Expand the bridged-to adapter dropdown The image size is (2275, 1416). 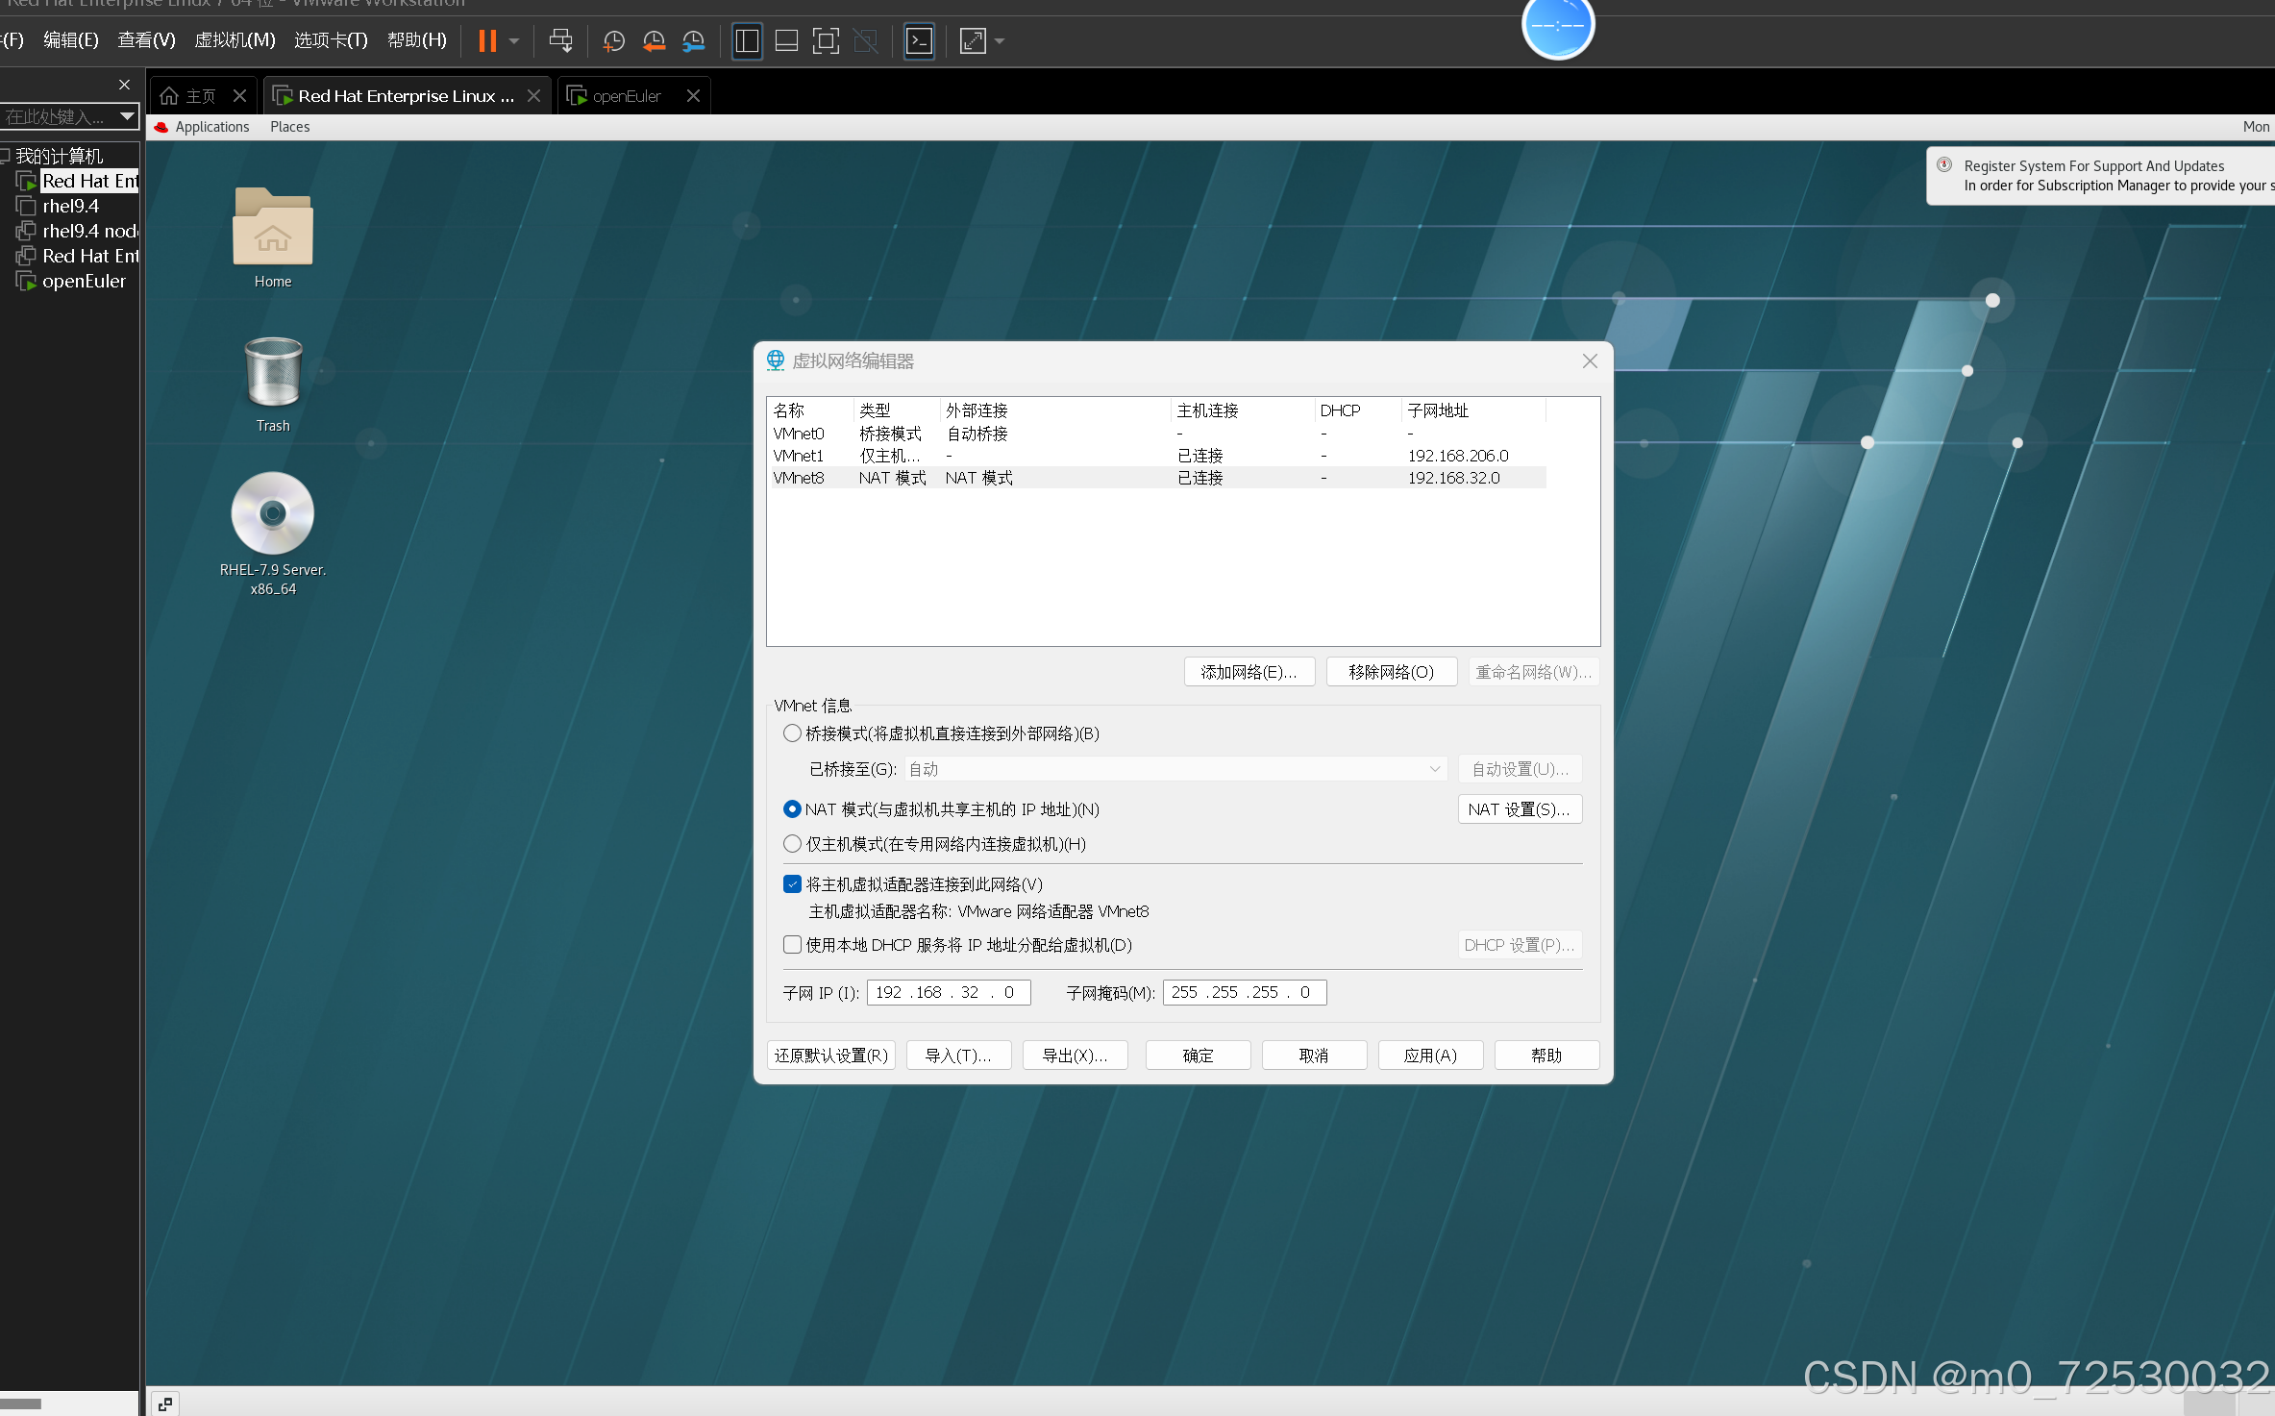pyautogui.click(x=1434, y=769)
